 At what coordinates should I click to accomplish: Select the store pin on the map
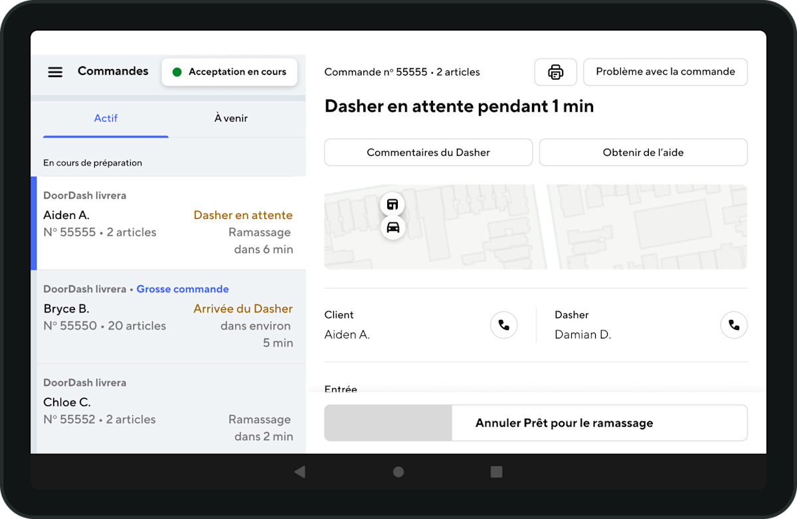[393, 204]
